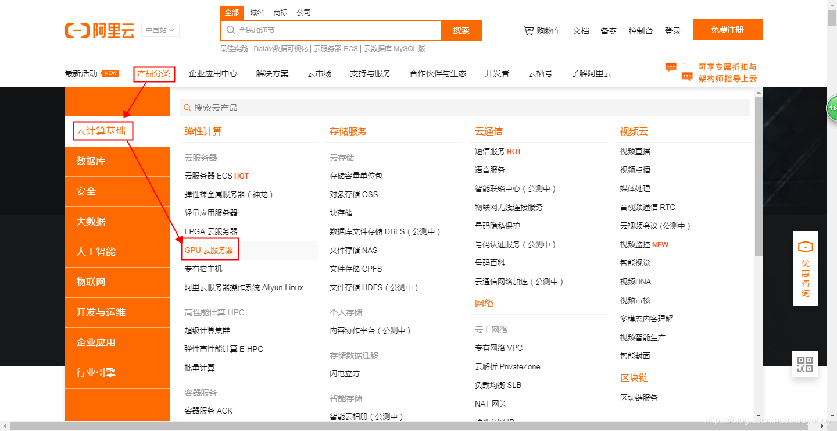This screenshot has width=837, height=431.
Task: Open the 云市场 menu item
Action: (x=319, y=73)
